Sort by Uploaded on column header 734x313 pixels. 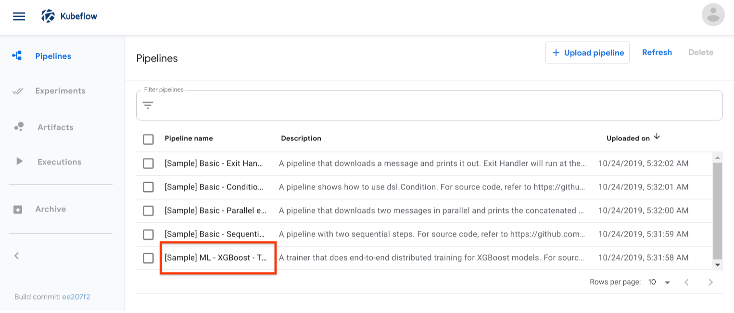628,138
